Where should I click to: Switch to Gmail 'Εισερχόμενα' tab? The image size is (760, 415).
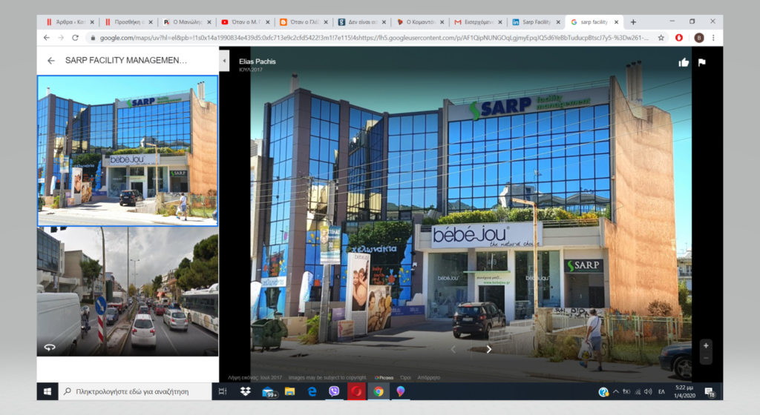click(x=477, y=21)
